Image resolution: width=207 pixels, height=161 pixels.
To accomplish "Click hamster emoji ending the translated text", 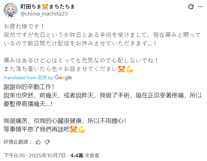I will pyautogui.click(x=74, y=129).
